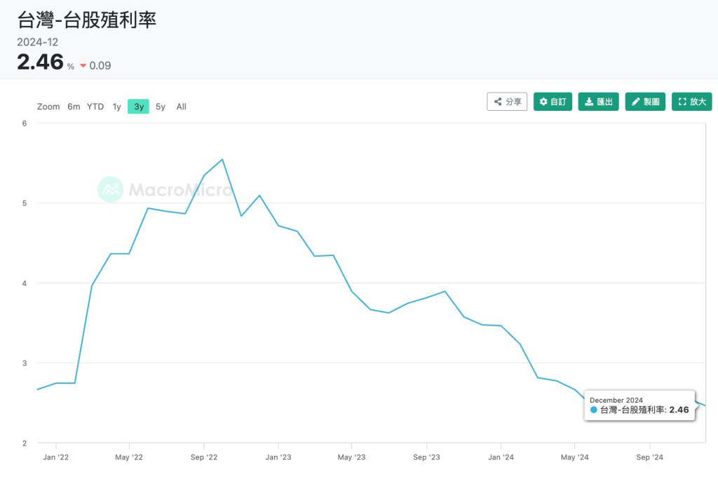Switch zoom range to 1y

(116, 107)
